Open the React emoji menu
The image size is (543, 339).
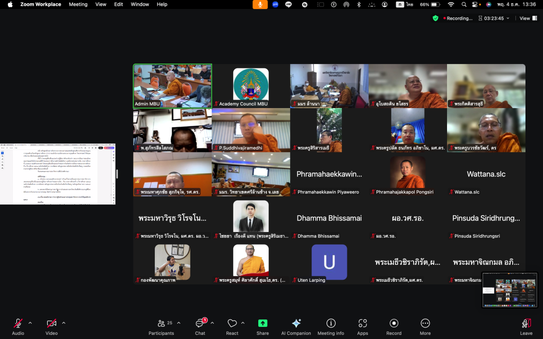point(232,326)
